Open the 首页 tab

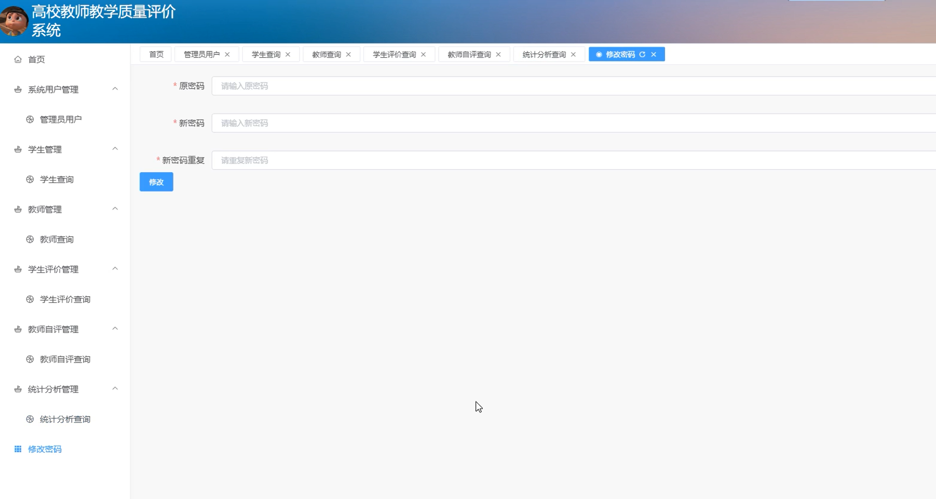(x=155, y=54)
